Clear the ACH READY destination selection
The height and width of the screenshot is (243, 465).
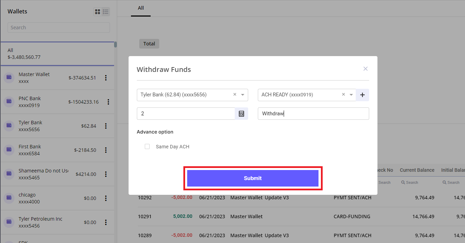pyautogui.click(x=343, y=95)
